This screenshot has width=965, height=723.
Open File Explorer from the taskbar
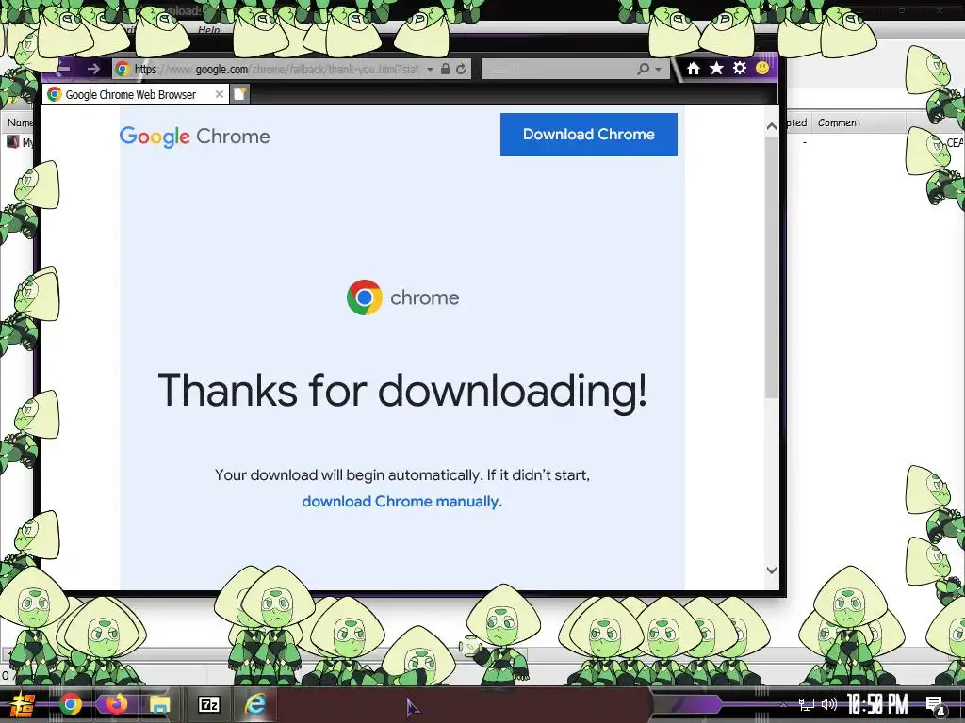pos(160,704)
